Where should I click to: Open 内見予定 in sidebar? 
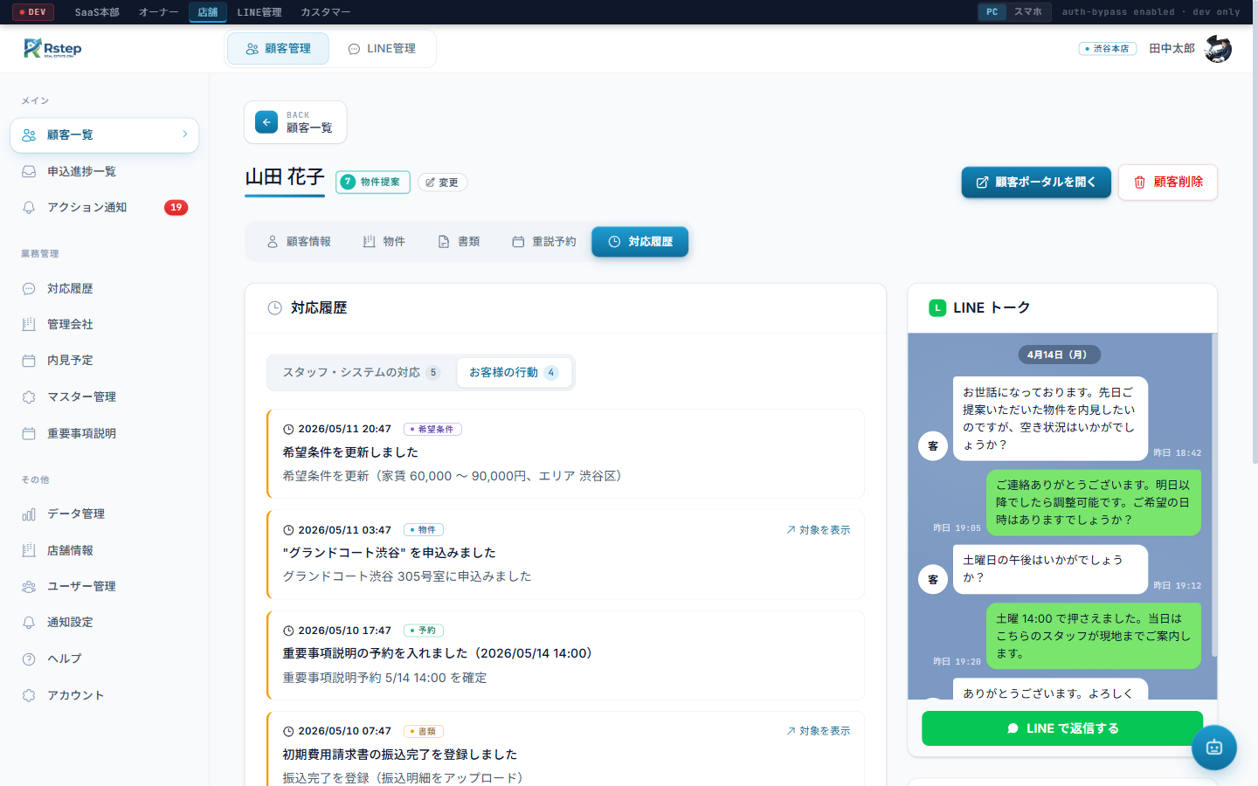coord(104,360)
